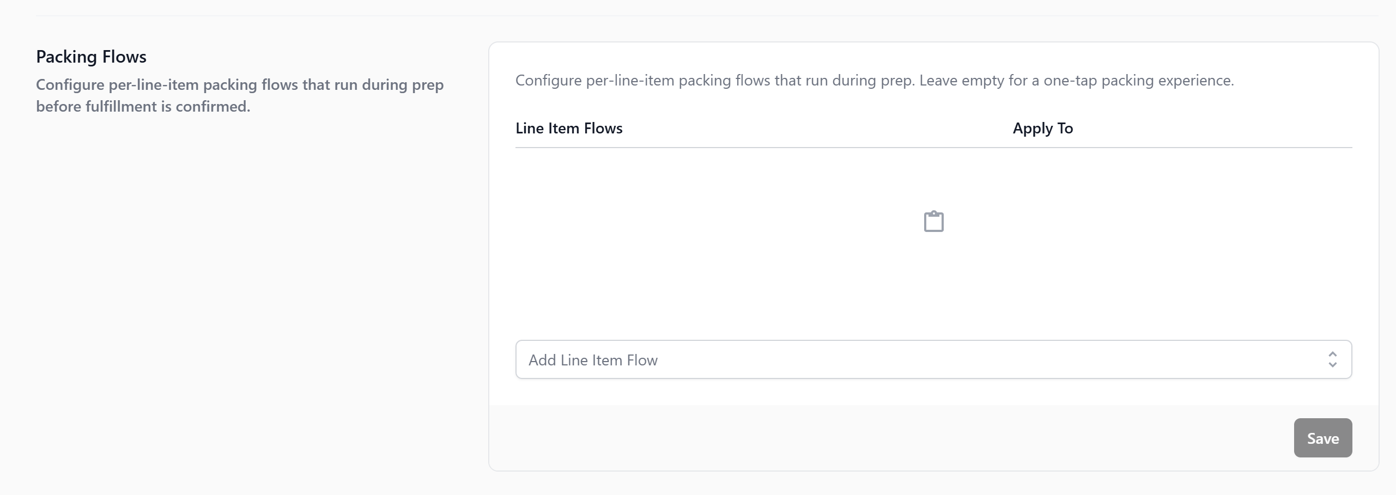Viewport: 1396px width, 495px height.
Task: Click the description under the Packing Flows heading
Action: (x=240, y=85)
